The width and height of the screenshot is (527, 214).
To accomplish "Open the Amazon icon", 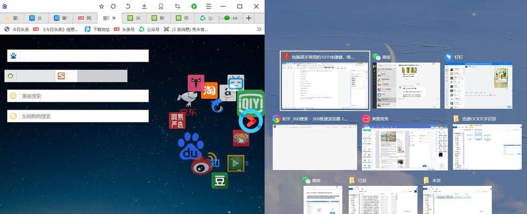I will tap(228, 93).
